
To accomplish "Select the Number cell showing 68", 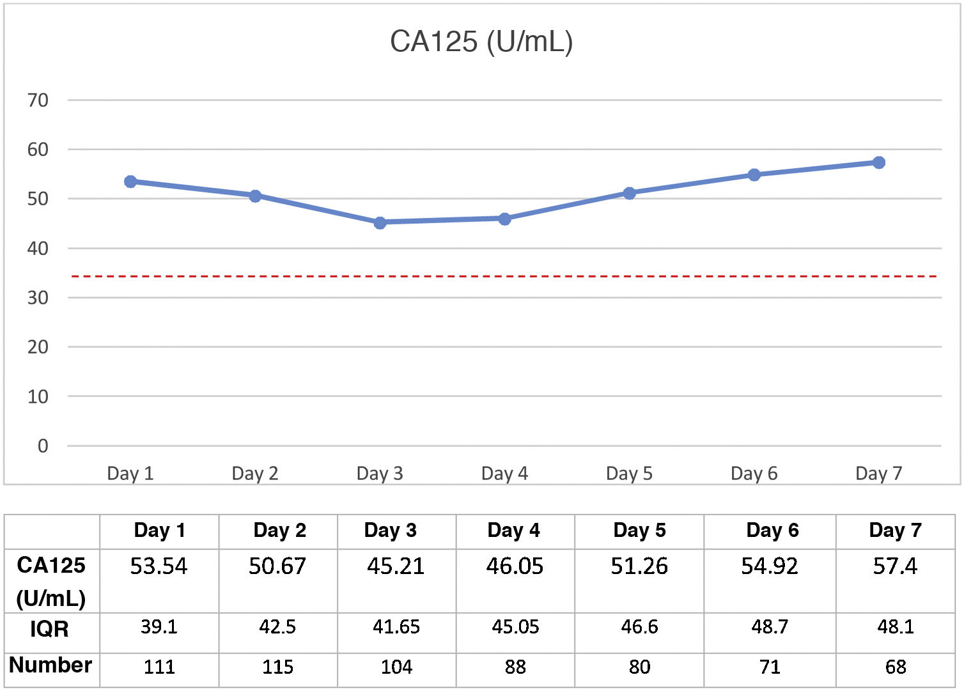I will [x=896, y=667].
